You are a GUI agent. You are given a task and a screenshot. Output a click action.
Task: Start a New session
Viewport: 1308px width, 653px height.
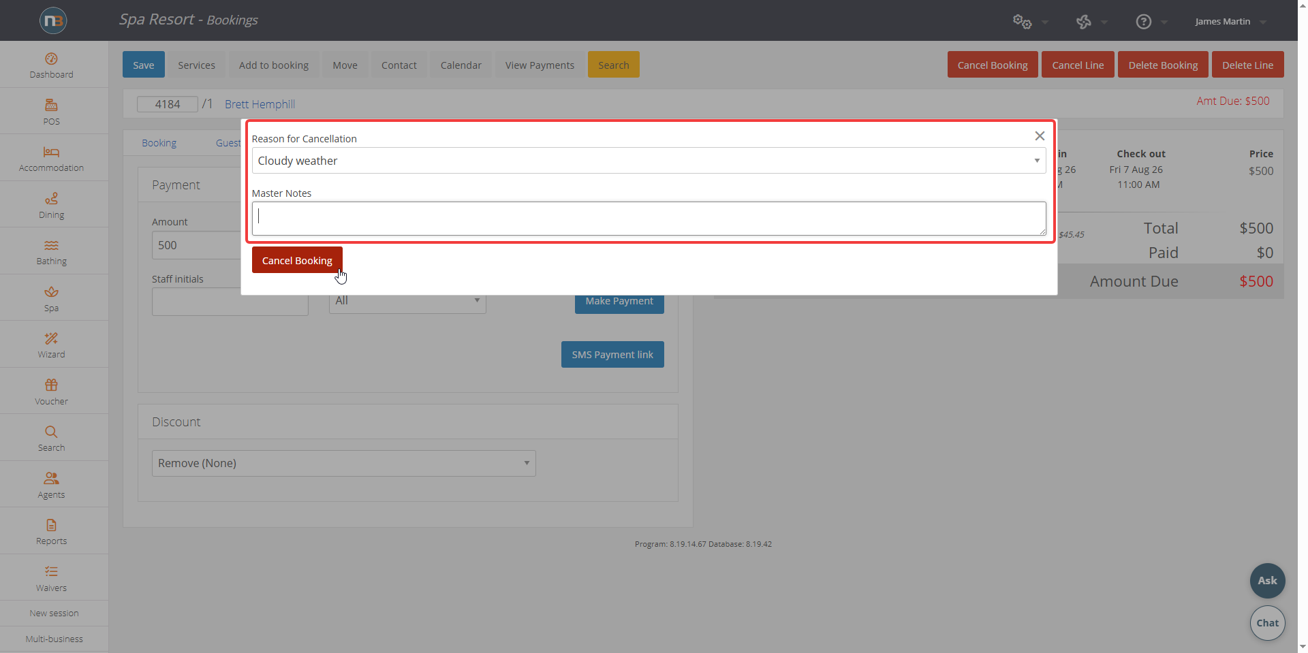(x=54, y=613)
